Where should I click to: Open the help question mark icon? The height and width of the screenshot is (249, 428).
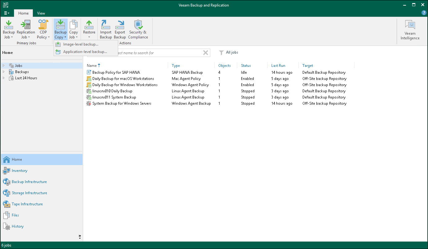tap(424, 13)
